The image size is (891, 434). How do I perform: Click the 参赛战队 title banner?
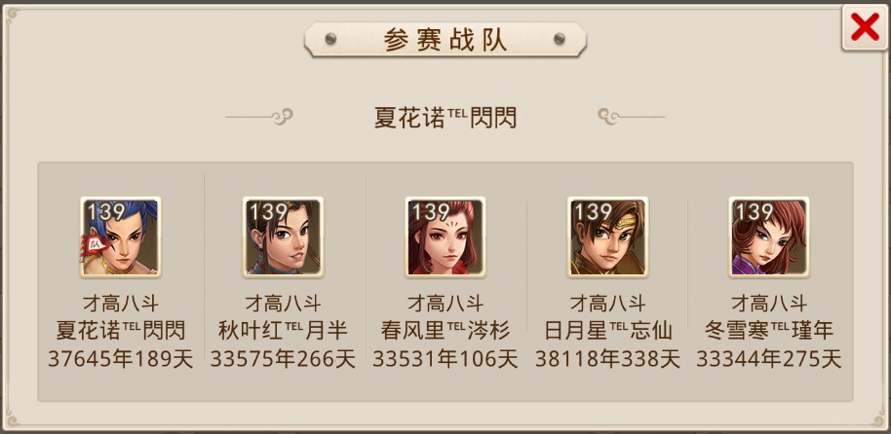(445, 40)
